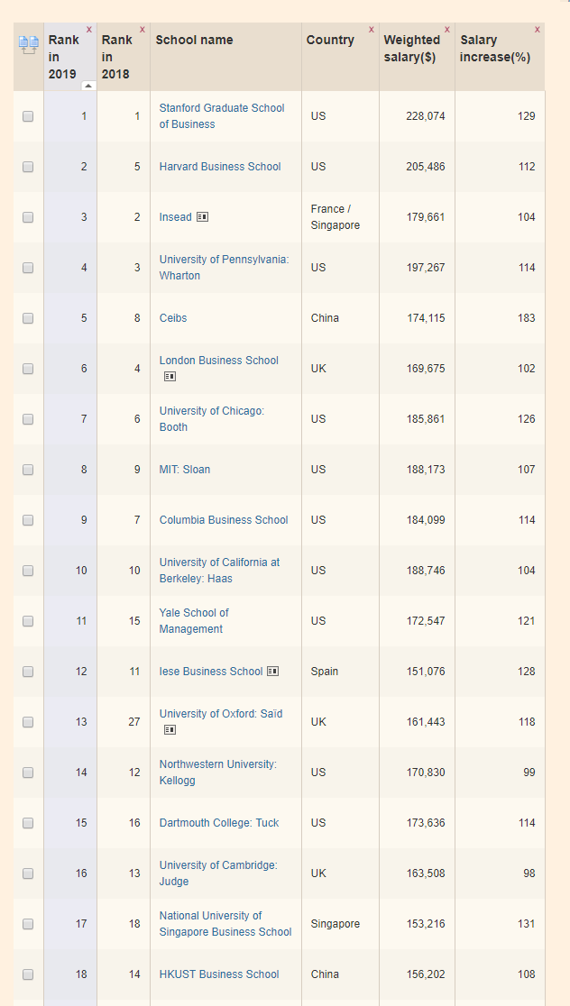Image resolution: width=570 pixels, height=1006 pixels.
Task: Check the Iese Business School checkbox
Action: [28, 671]
